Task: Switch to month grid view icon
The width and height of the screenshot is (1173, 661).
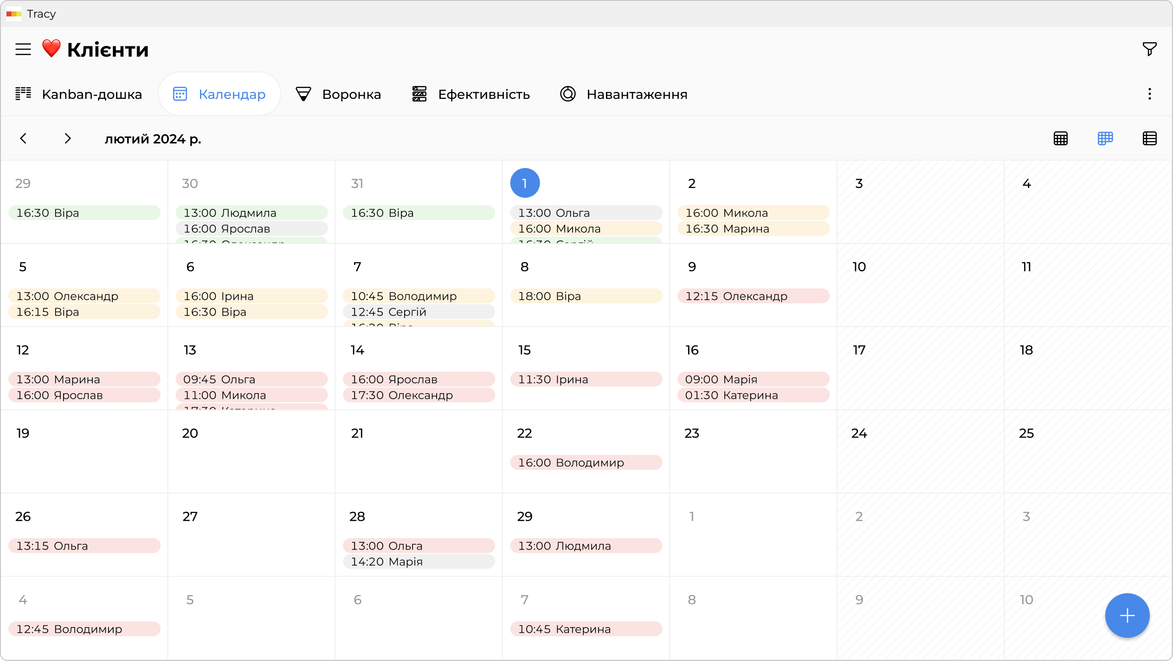Action: [x=1060, y=138]
